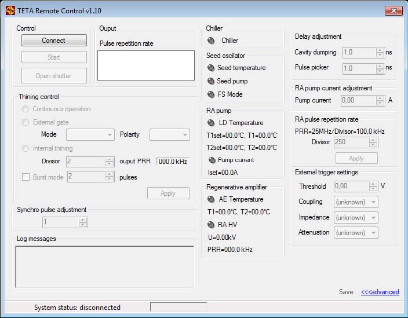Click the Seed pump indicator LED
Screen dimensions: 408x318
(211, 81)
